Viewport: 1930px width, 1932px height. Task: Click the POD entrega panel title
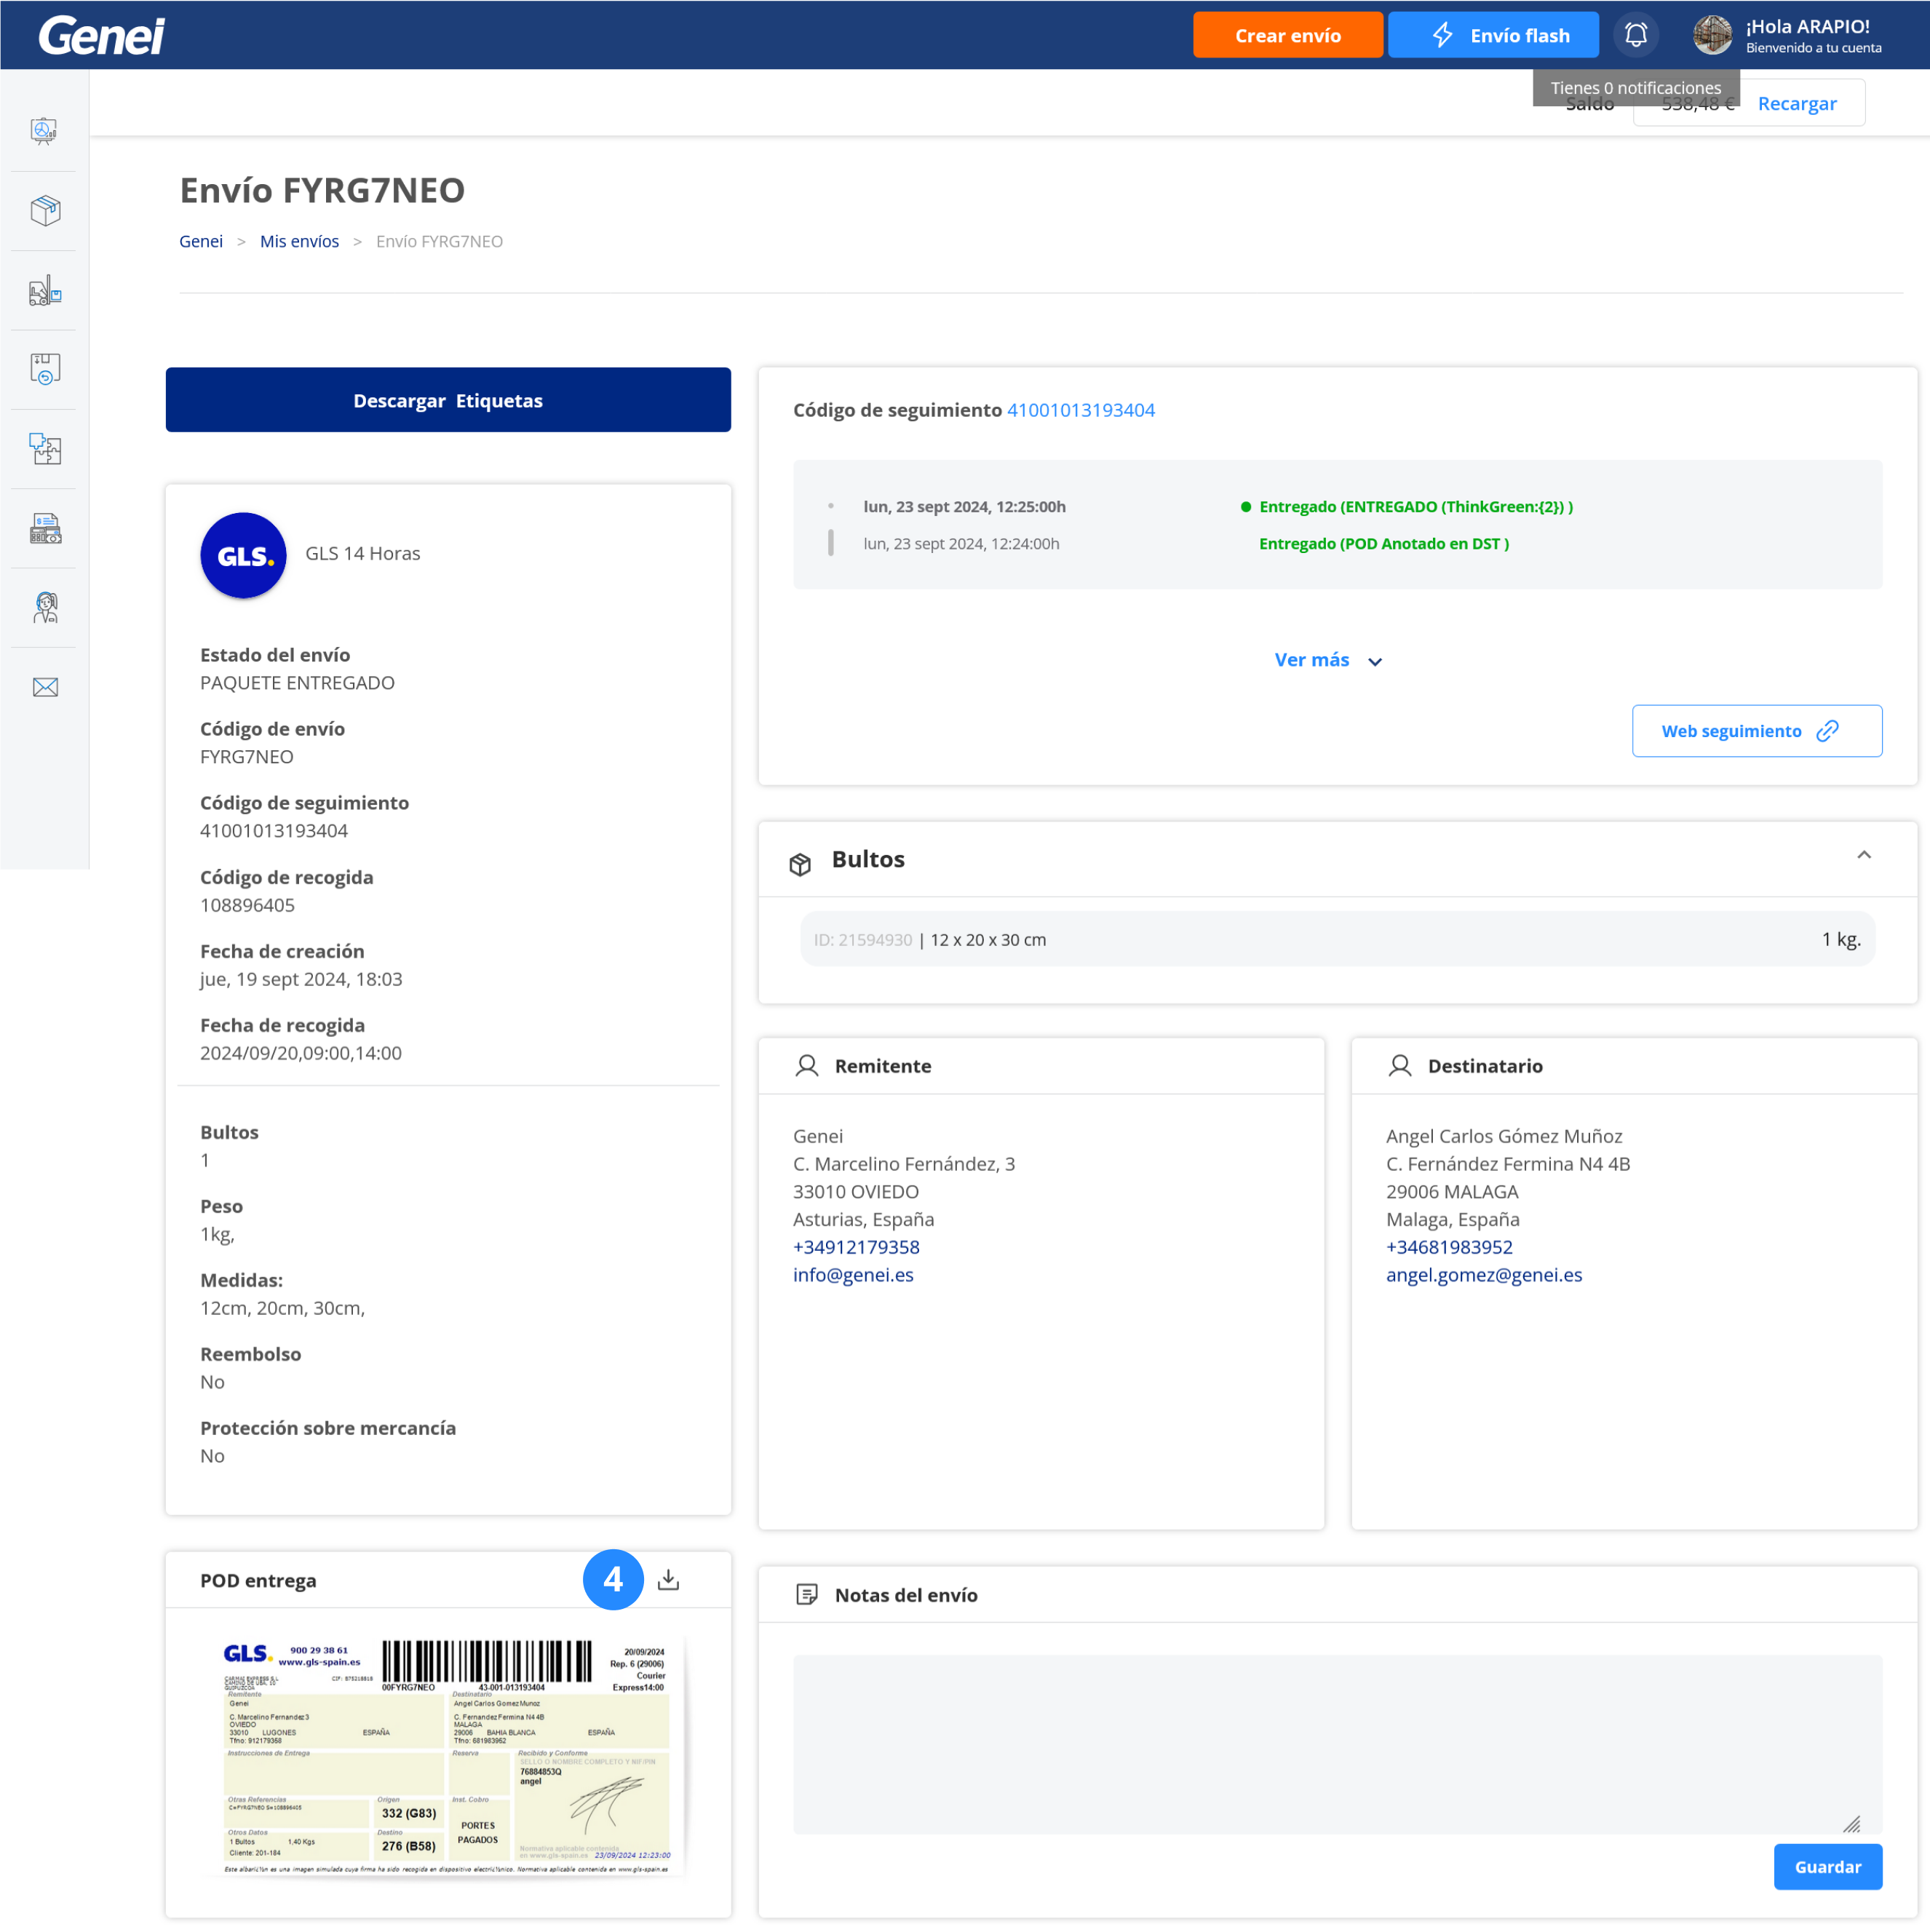[258, 1580]
